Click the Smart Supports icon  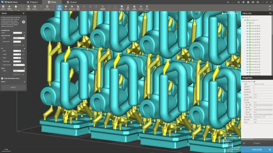pos(122,7)
